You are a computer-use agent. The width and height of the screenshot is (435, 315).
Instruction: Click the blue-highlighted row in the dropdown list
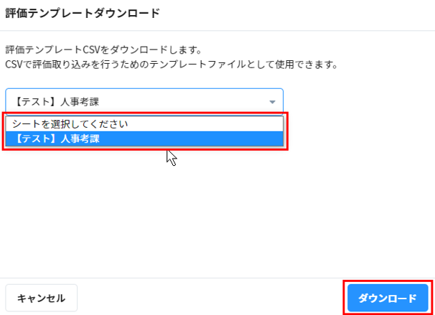point(144,138)
